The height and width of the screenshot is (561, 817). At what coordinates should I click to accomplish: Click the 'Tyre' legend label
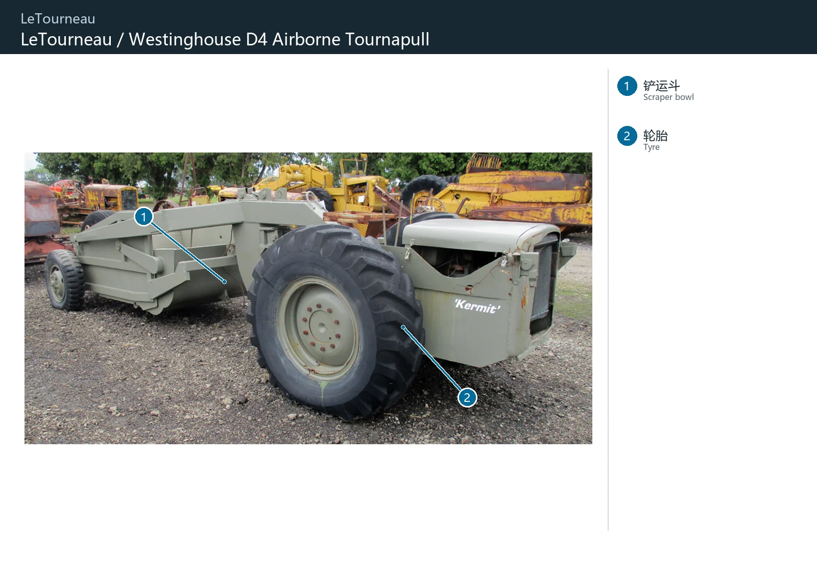tap(651, 147)
